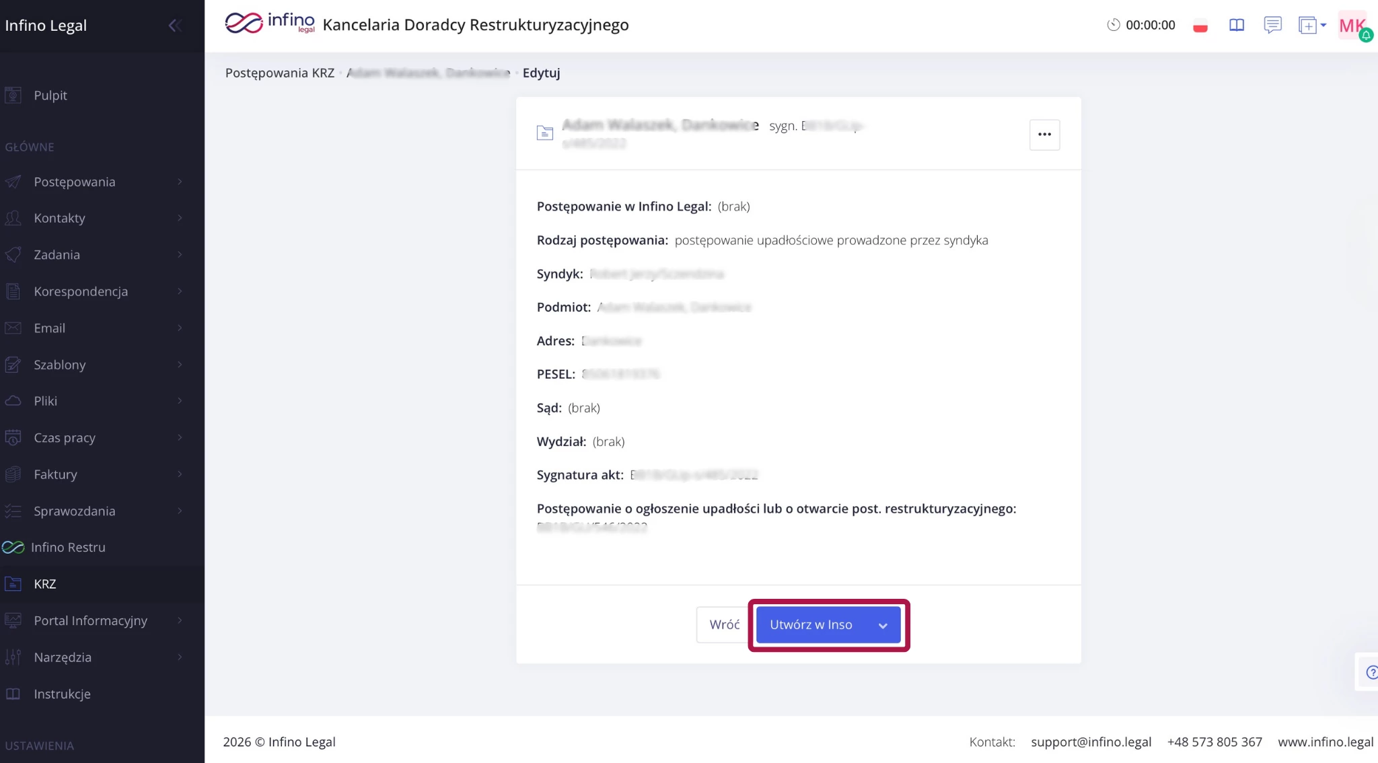Open the three-dots options menu
Screen dimensions: 1378x763
(x=1044, y=135)
